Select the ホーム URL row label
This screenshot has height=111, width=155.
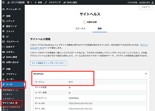pyautogui.click(x=40, y=103)
